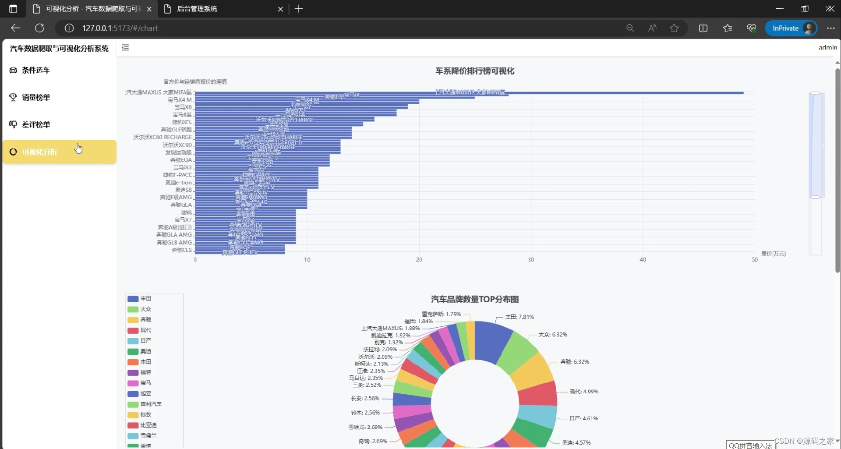This screenshot has height=449, width=841.
Task: Add page to favorites star icon
Action: click(x=675, y=28)
